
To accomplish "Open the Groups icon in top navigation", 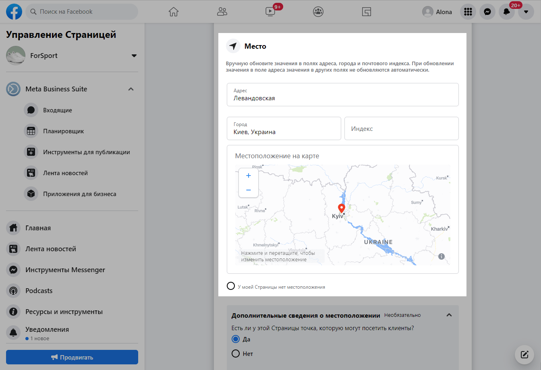I will [318, 12].
